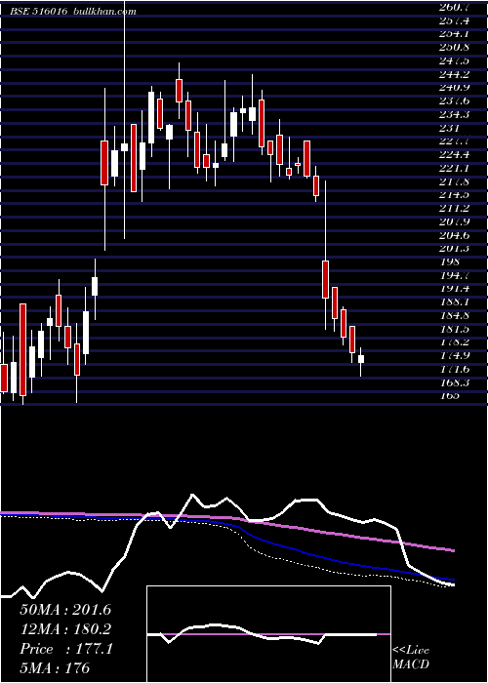Click the Price : 177.1 readout
The width and height of the screenshot is (488, 683).
coord(66,649)
